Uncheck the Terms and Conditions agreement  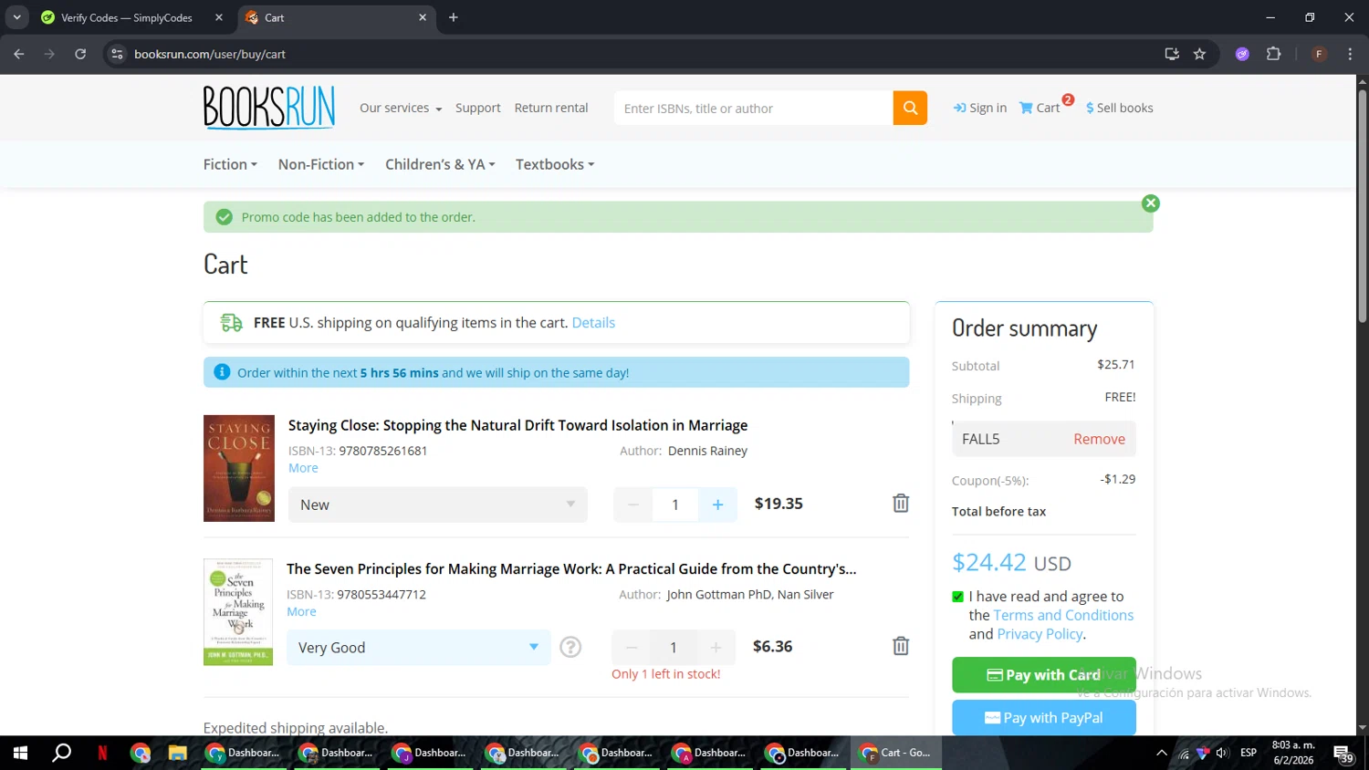(957, 597)
